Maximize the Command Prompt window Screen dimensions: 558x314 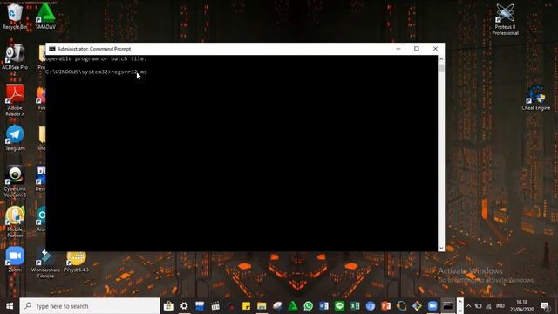(x=417, y=49)
